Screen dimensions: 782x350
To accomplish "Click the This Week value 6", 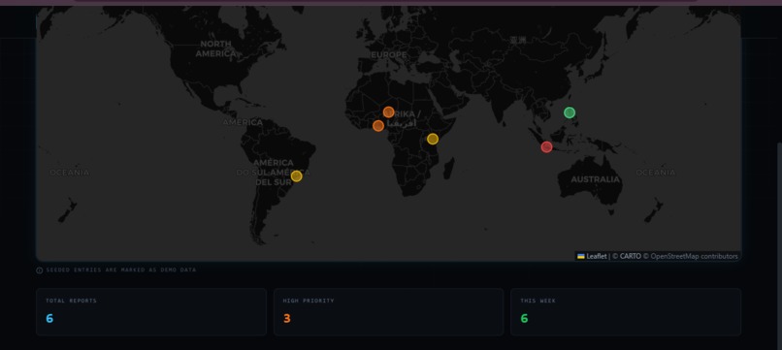I will pos(524,319).
